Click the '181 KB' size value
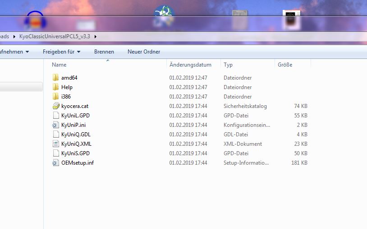The width and height of the screenshot is (367, 229). coord(299,163)
